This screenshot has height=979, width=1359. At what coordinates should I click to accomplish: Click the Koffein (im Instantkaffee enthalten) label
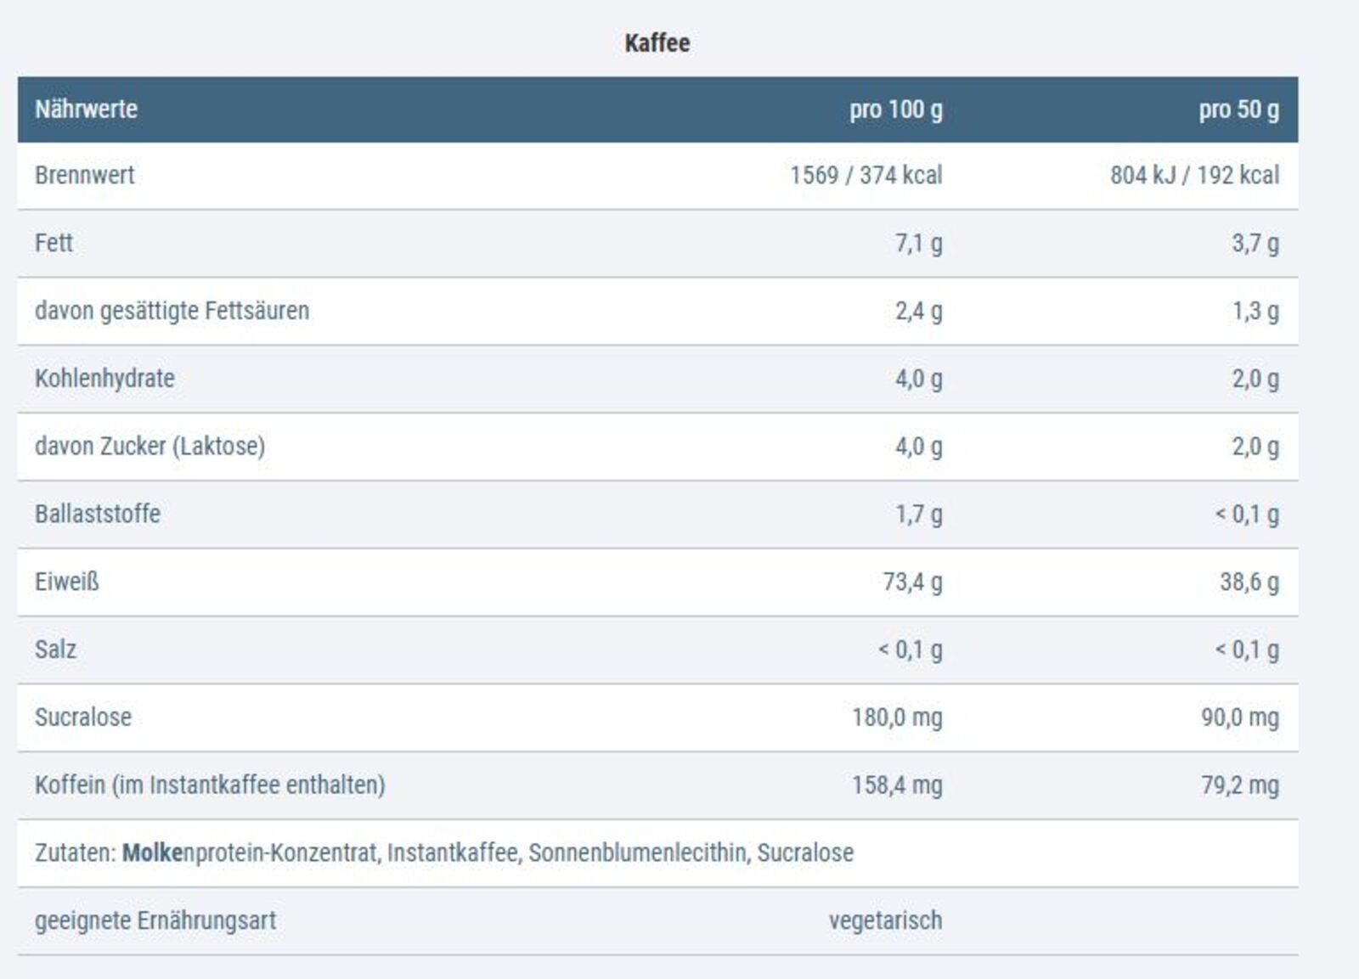(x=210, y=785)
